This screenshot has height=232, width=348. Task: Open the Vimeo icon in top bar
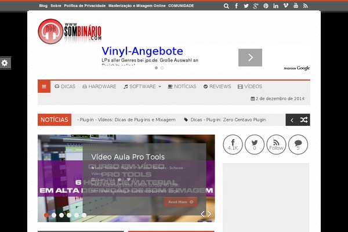click(285, 6)
